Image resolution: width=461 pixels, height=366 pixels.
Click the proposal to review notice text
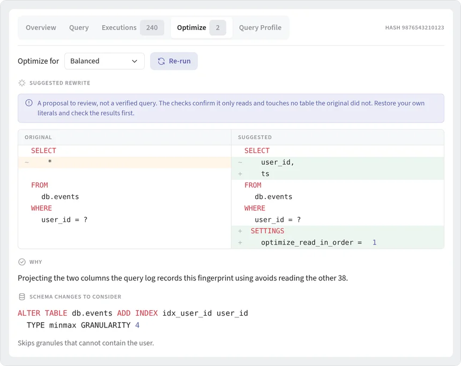(231, 108)
